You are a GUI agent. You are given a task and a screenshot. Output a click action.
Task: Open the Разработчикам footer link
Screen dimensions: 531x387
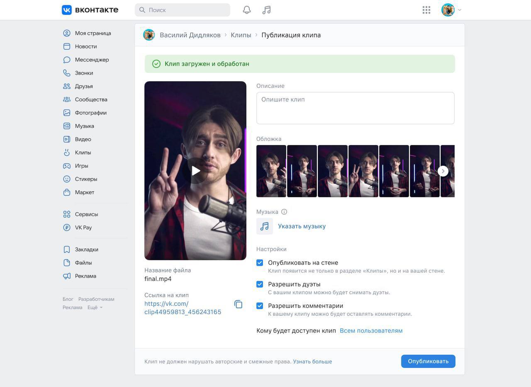[96, 299]
